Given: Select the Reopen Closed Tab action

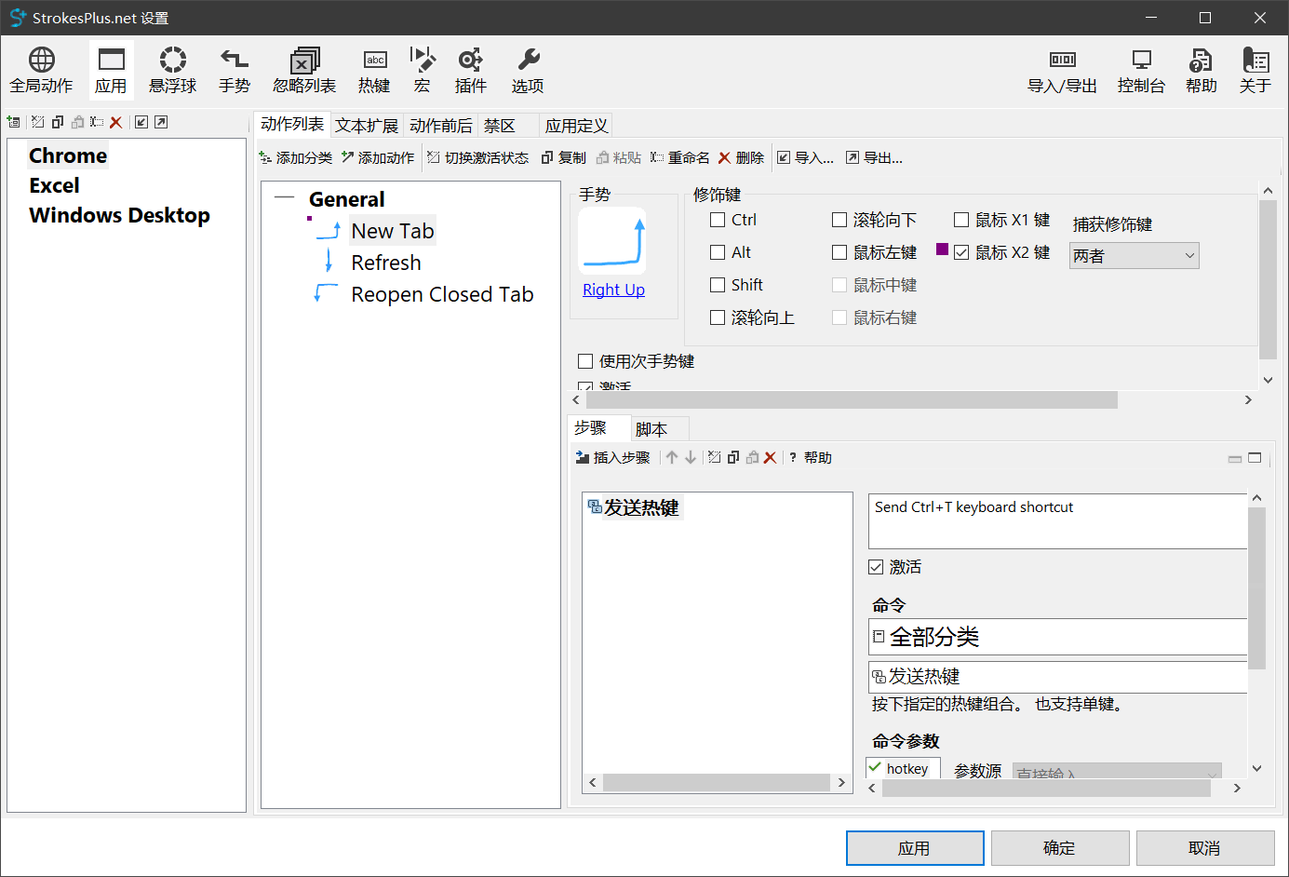Looking at the screenshot, I should 442,294.
